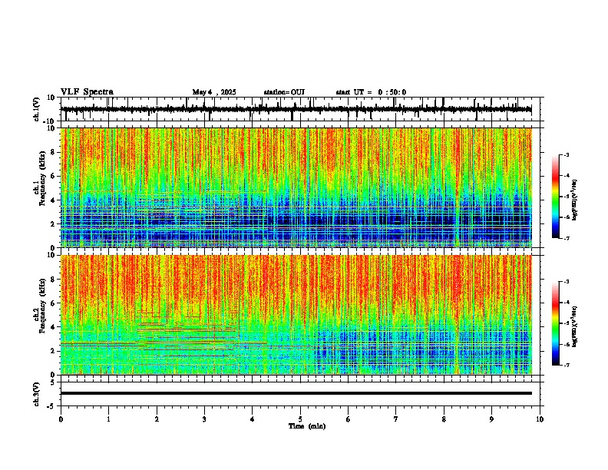
Task: Click the "-3" tick on ch.1 color bar
Action: pos(567,155)
